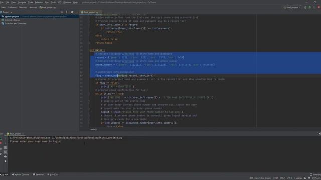
Task: Open the Window menu
Action: 67,2
